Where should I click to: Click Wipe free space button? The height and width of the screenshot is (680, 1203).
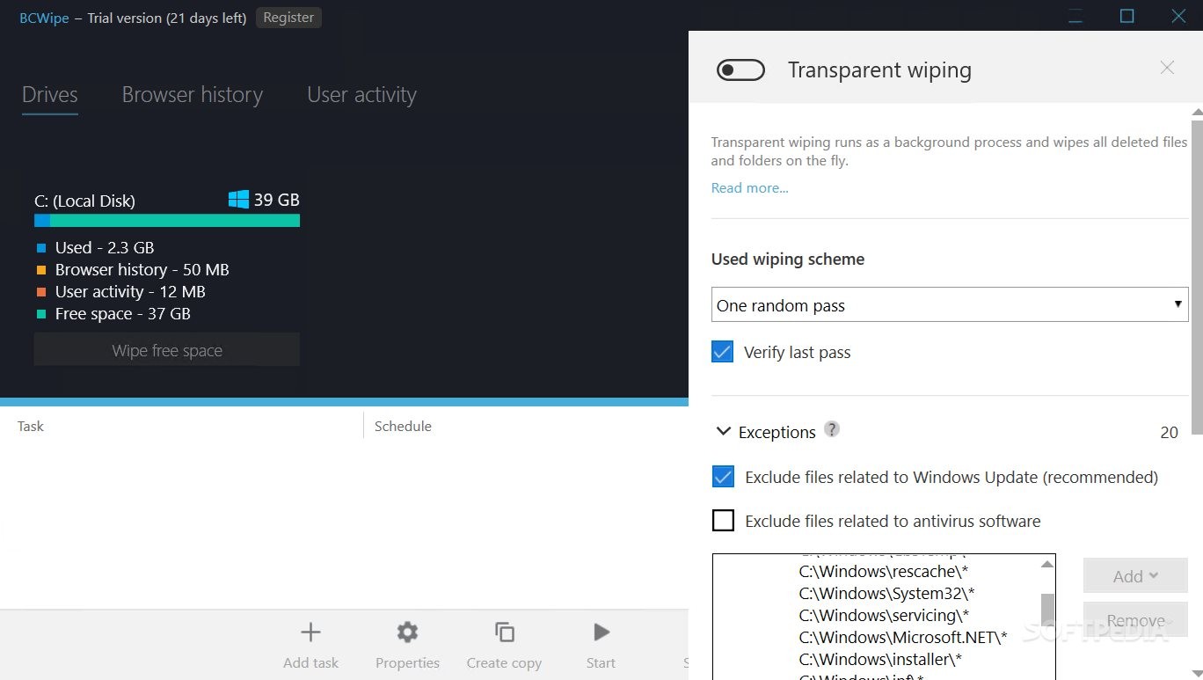point(167,350)
